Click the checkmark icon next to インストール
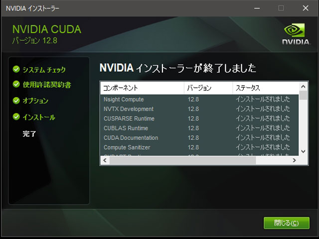Viewport: 319px width, 239px height. 16,118
